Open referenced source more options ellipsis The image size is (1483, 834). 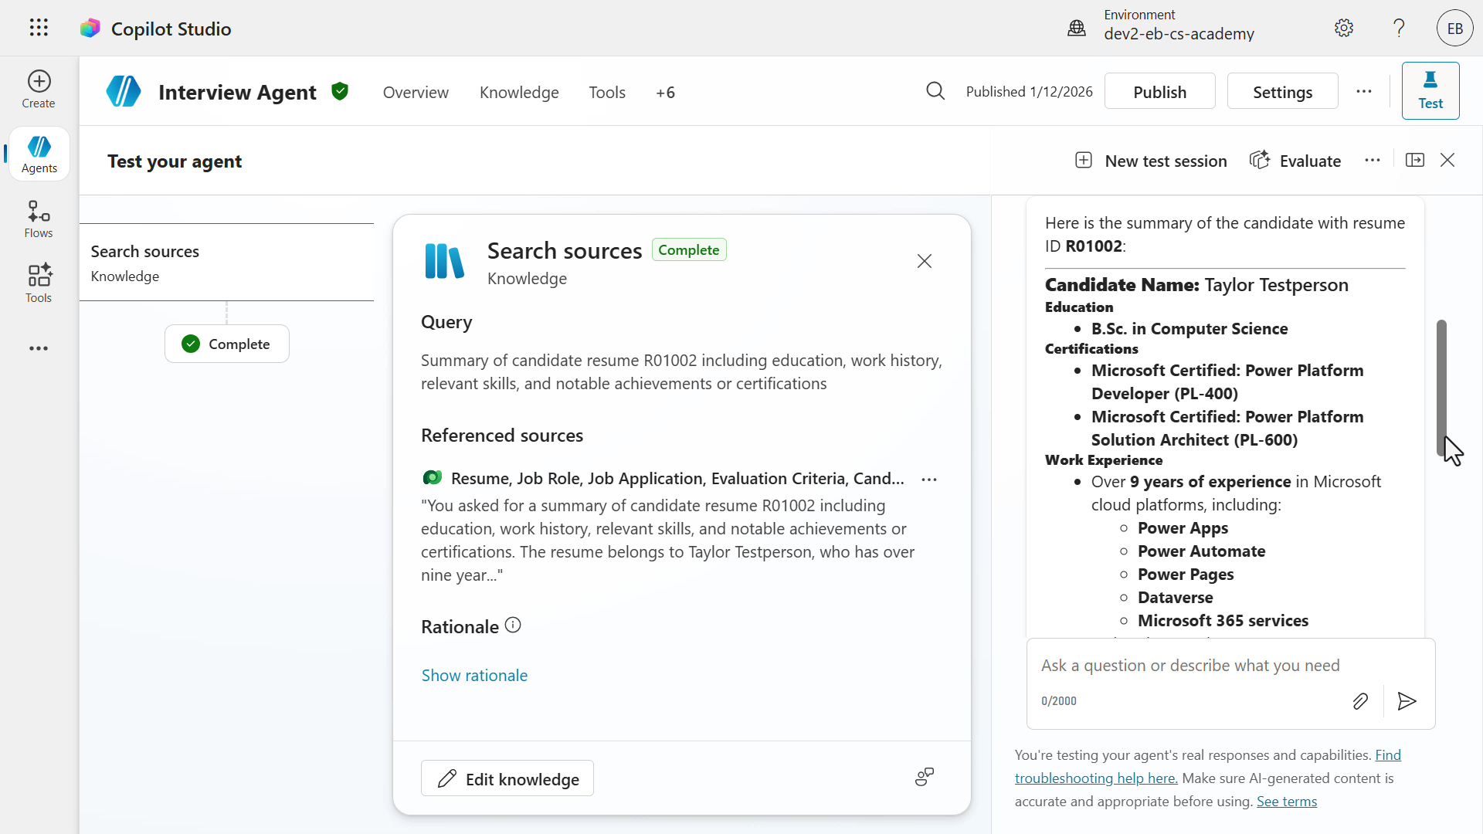click(x=929, y=480)
